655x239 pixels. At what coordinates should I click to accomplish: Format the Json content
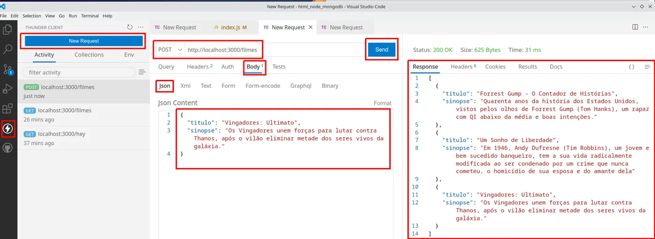(382, 103)
